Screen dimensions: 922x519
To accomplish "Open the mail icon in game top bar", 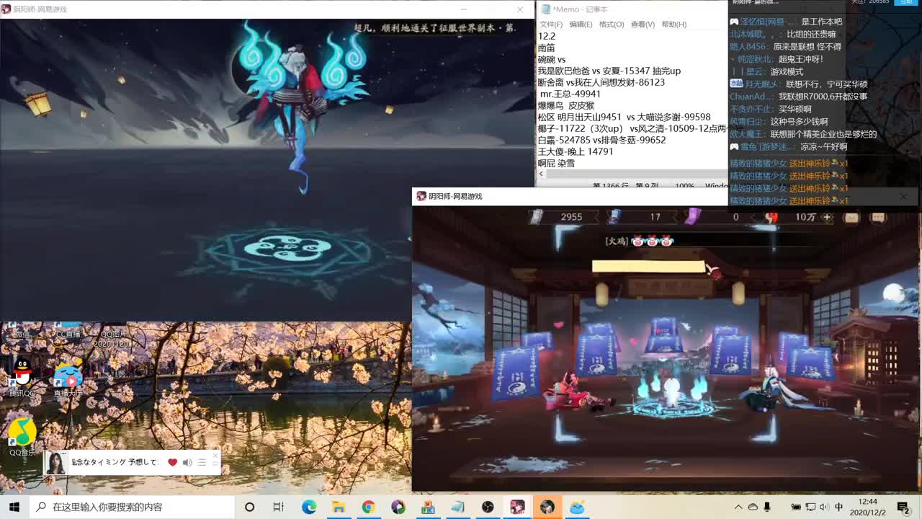I will (851, 217).
